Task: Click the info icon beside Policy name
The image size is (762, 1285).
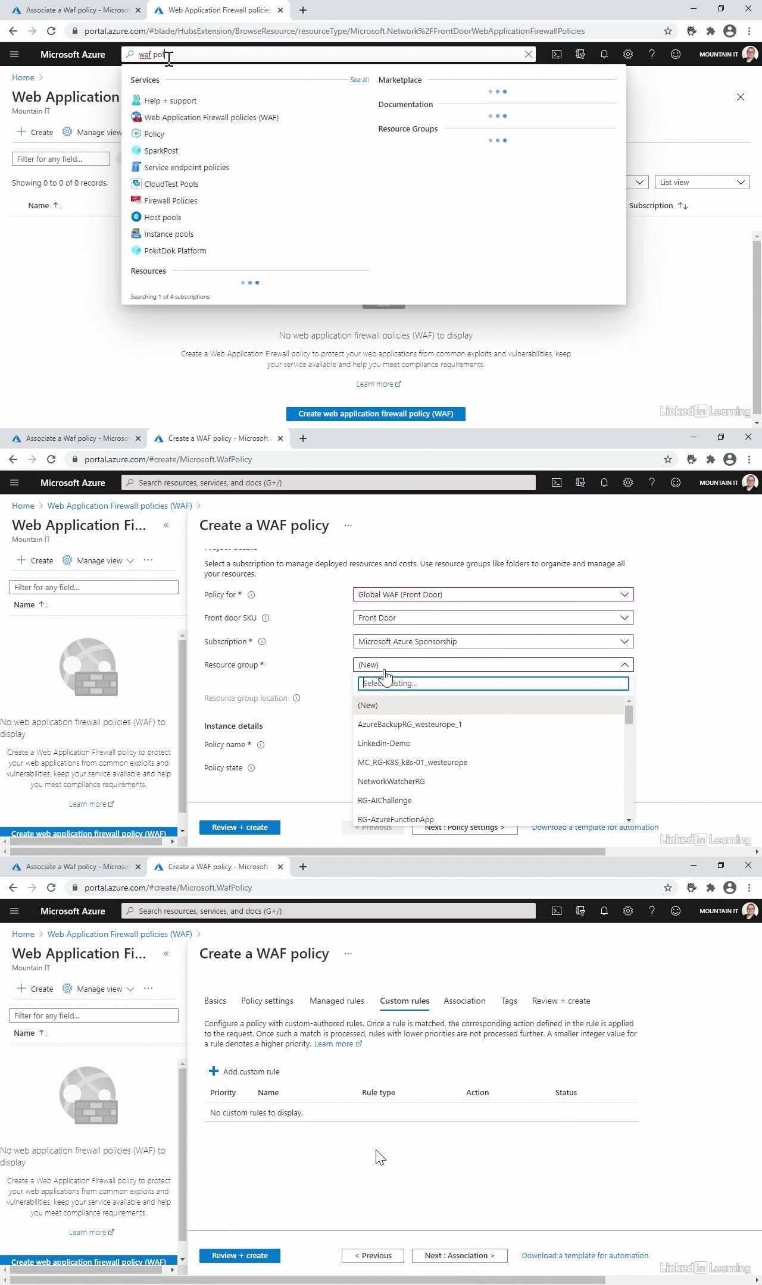Action: tap(261, 745)
